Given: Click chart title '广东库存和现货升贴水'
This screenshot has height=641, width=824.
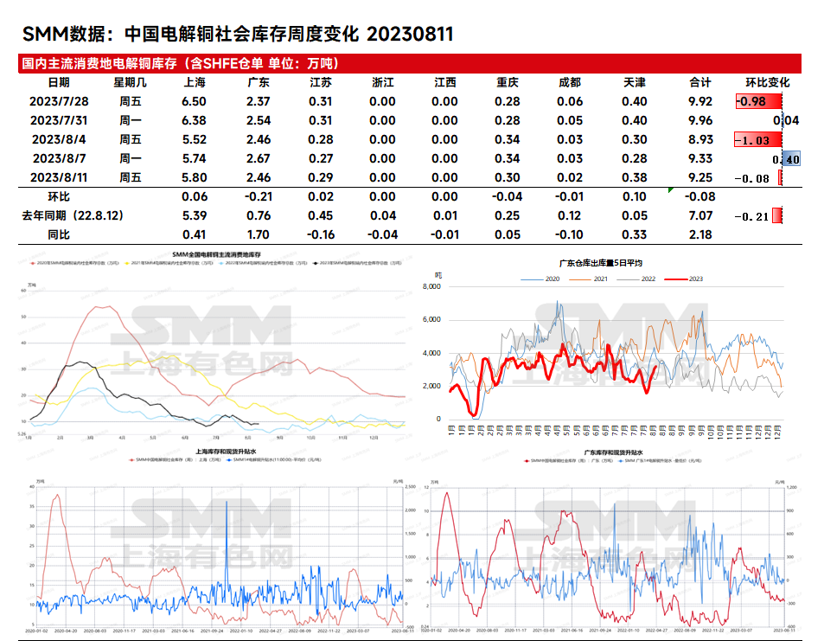Looking at the screenshot, I should click(x=613, y=452).
